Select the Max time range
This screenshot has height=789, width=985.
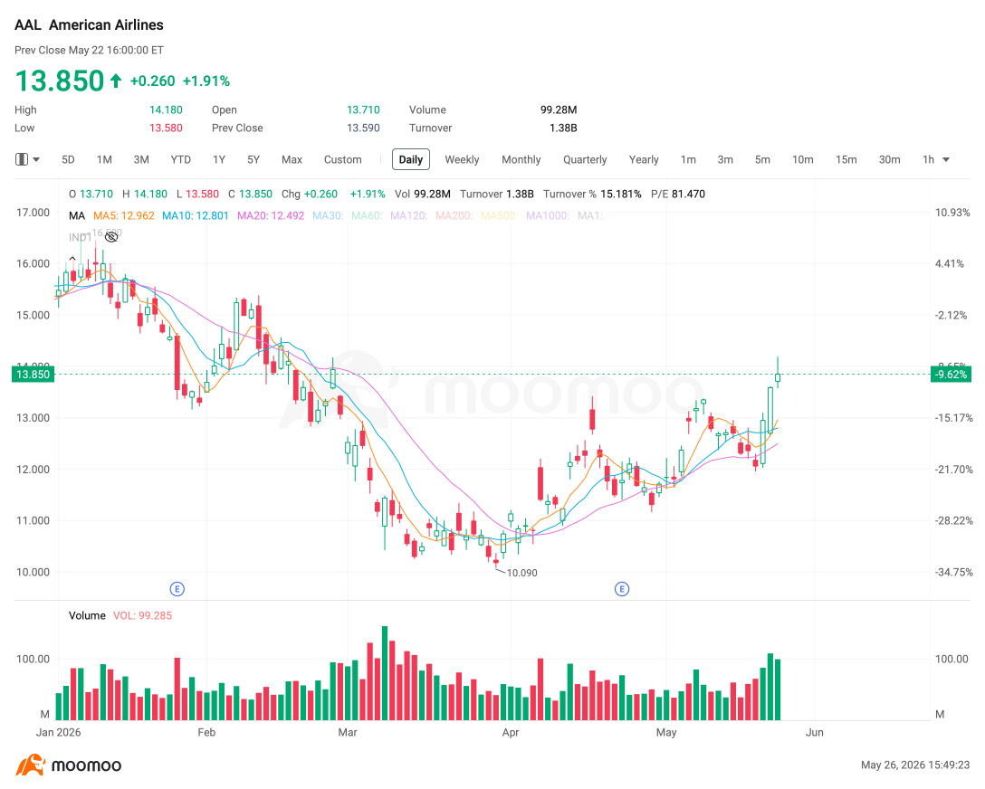pos(292,159)
